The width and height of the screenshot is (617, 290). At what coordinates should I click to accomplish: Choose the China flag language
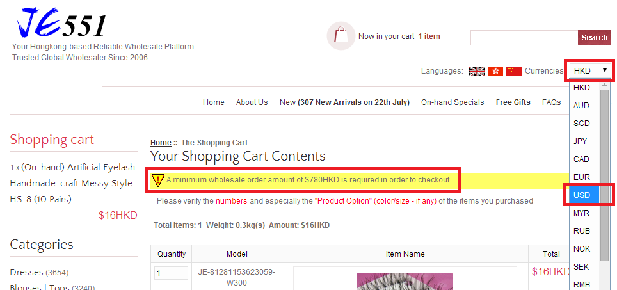pyautogui.click(x=514, y=71)
